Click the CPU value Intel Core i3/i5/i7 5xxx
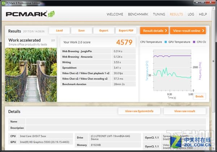The image size is (217, 152). click(x=33, y=136)
